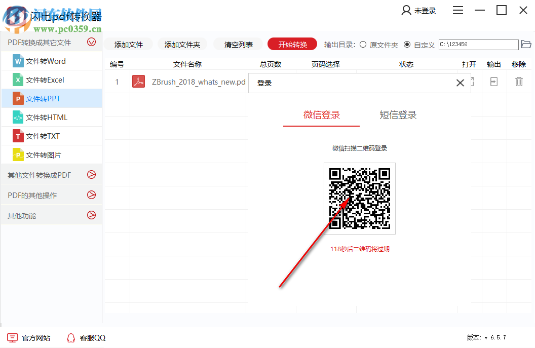This screenshot has height=348, width=535.
Task: Click the version label v 6.5.7
Action: pyautogui.click(x=486, y=337)
